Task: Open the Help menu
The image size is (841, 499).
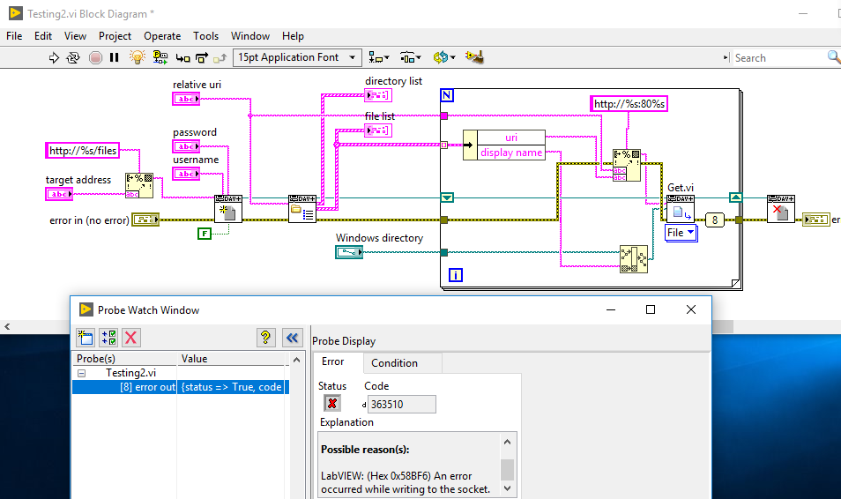Action: [x=293, y=36]
